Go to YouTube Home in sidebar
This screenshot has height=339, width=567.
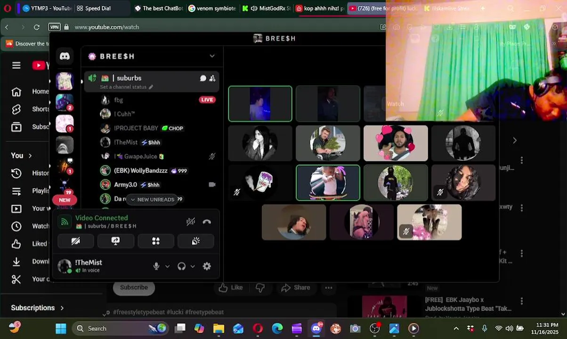pos(30,91)
